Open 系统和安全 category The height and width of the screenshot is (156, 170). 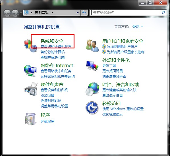(52, 41)
